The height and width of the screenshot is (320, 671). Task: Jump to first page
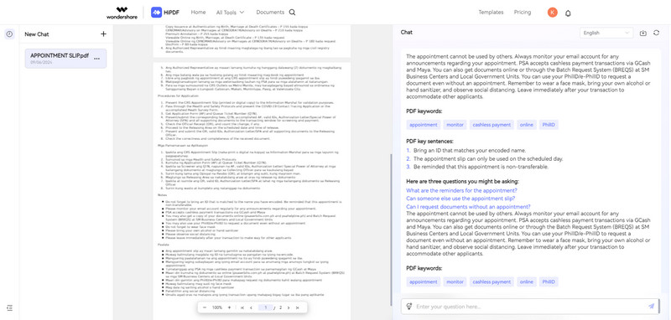242,307
